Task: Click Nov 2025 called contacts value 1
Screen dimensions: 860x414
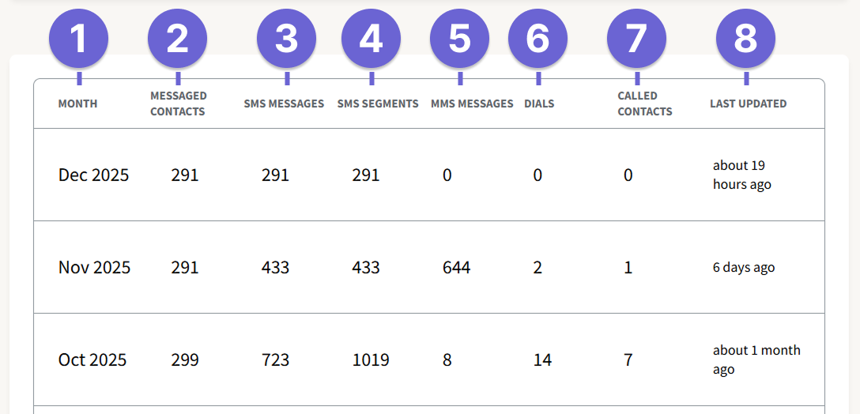Action: coord(628,268)
